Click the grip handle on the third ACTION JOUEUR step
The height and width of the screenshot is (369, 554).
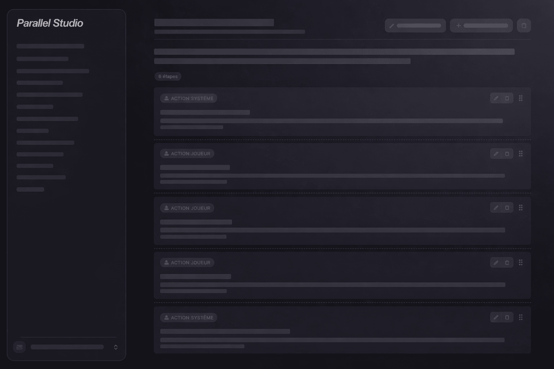click(520, 263)
